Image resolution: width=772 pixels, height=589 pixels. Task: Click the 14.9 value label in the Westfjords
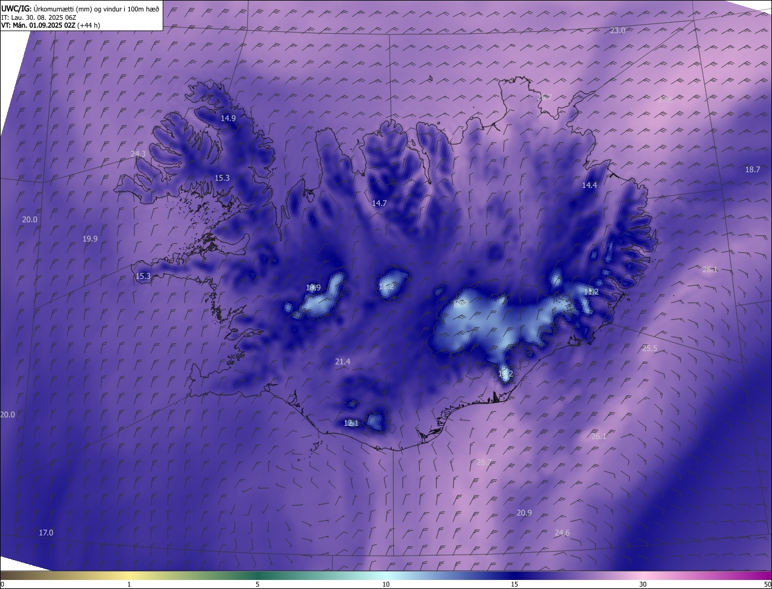(228, 119)
